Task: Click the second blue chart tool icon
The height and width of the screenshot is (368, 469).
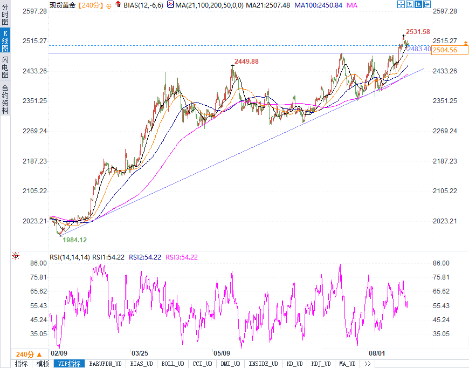Action: [x=410, y=4]
